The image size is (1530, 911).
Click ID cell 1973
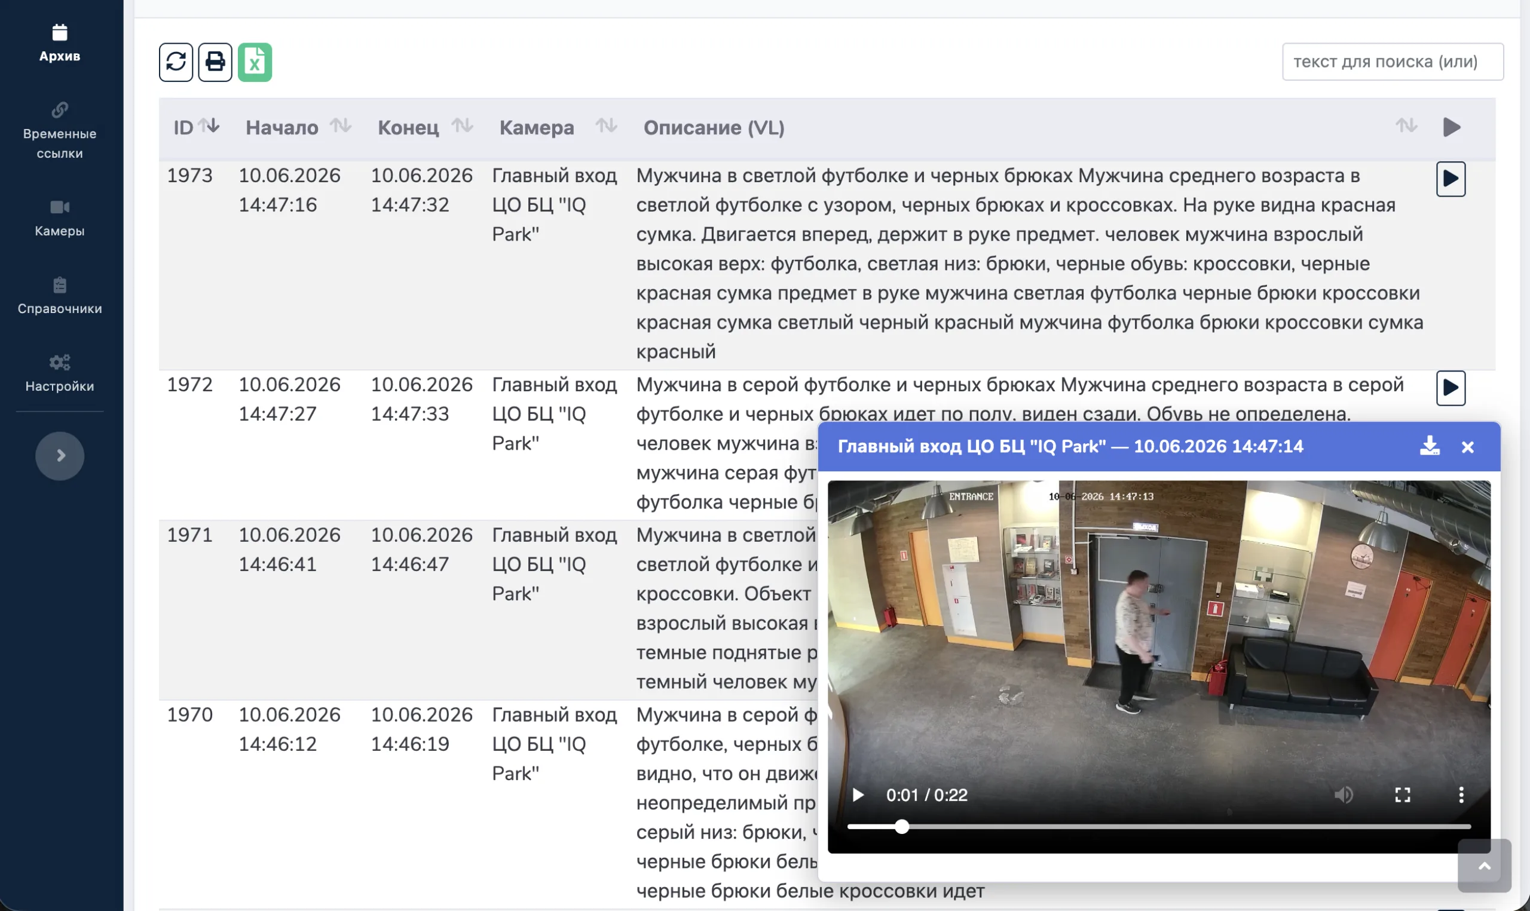point(189,176)
